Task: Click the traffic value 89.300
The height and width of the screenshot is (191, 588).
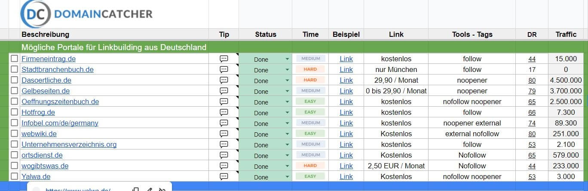Action: click(566, 123)
